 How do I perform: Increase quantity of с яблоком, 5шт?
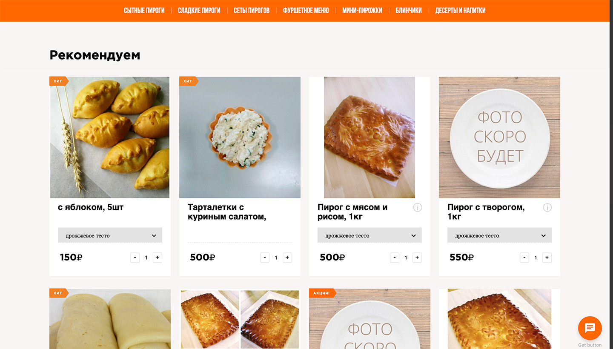pyautogui.click(x=158, y=257)
